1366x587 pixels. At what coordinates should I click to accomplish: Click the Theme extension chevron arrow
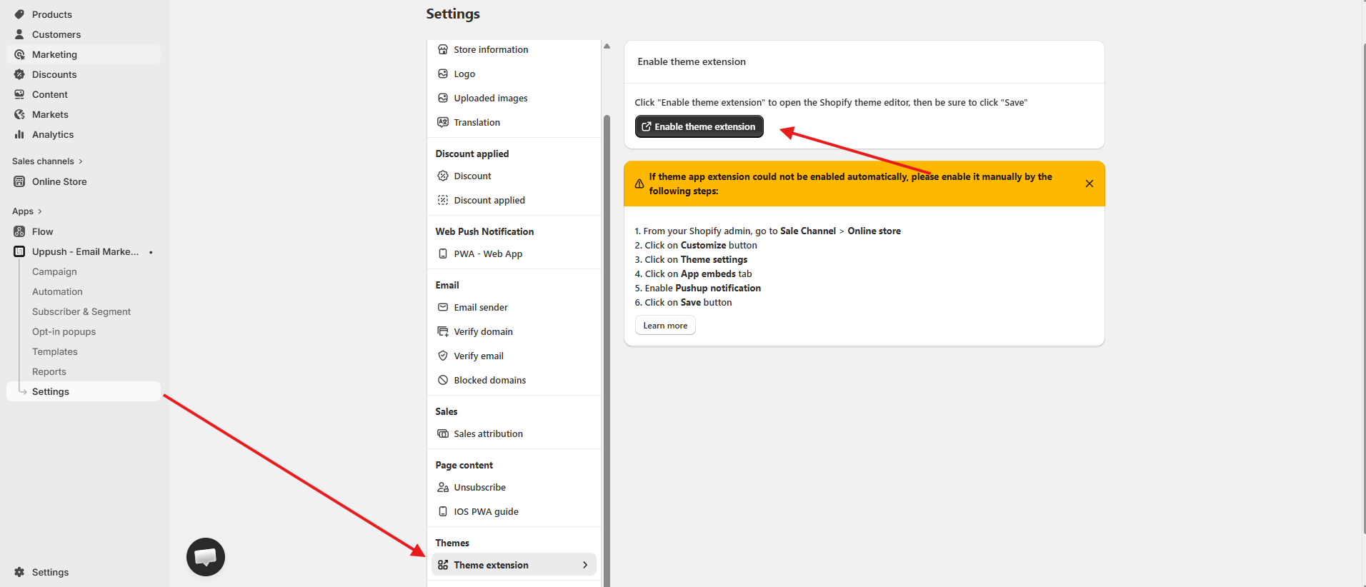click(585, 565)
